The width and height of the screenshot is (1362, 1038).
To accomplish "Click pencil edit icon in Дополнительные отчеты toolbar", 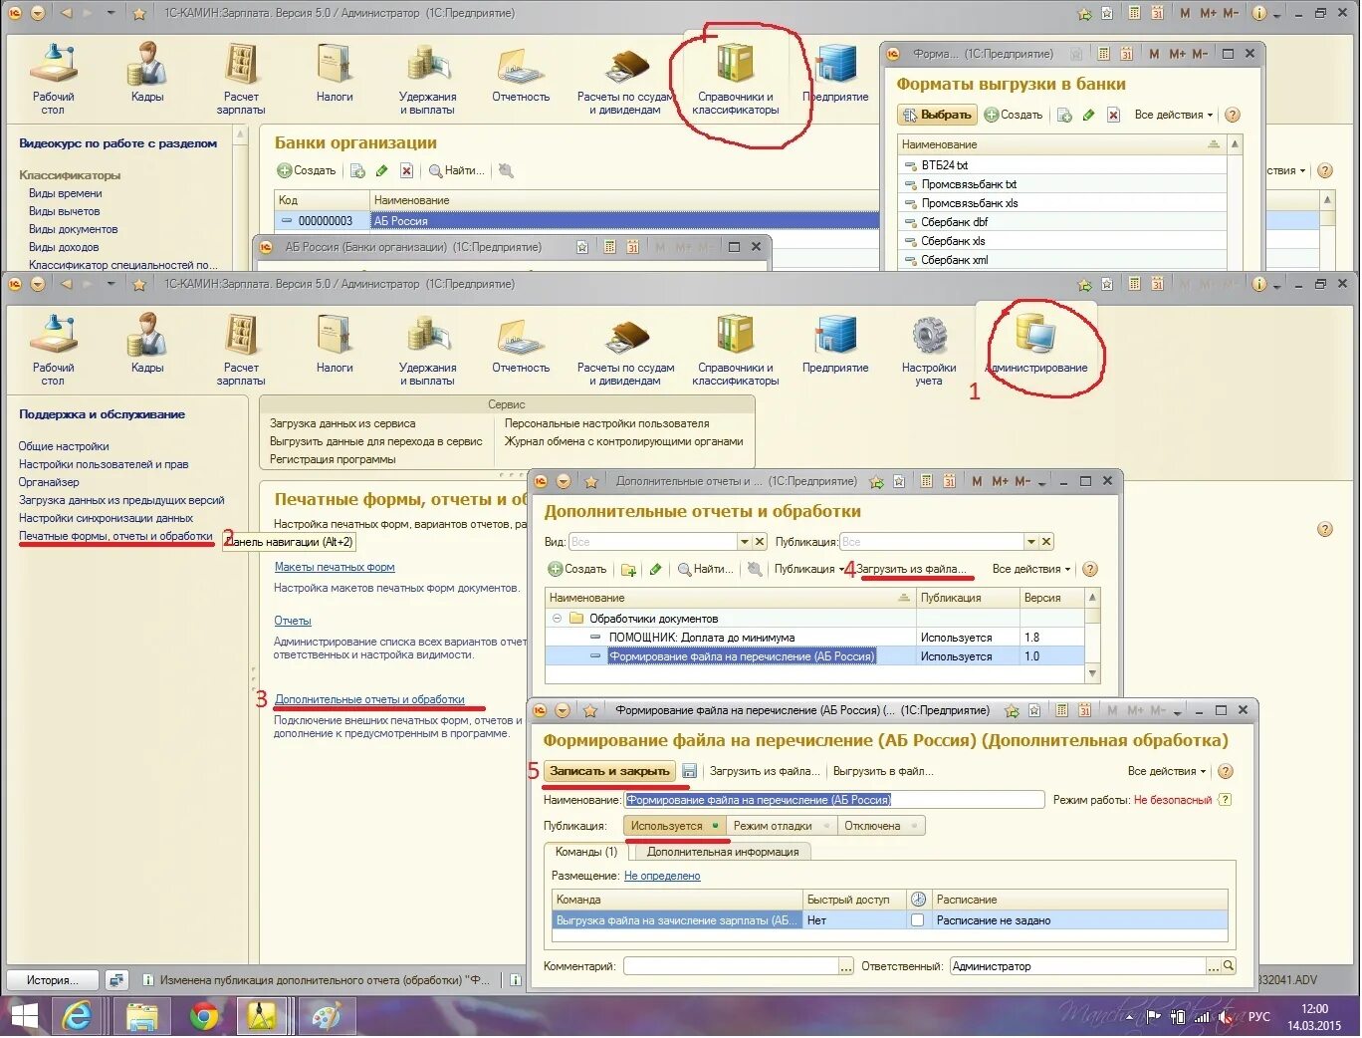I will pos(655,570).
